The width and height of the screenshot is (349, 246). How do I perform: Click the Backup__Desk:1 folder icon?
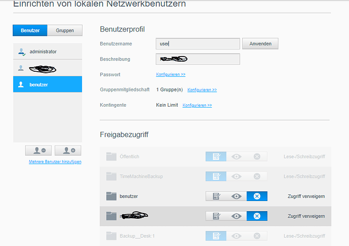[111, 236]
